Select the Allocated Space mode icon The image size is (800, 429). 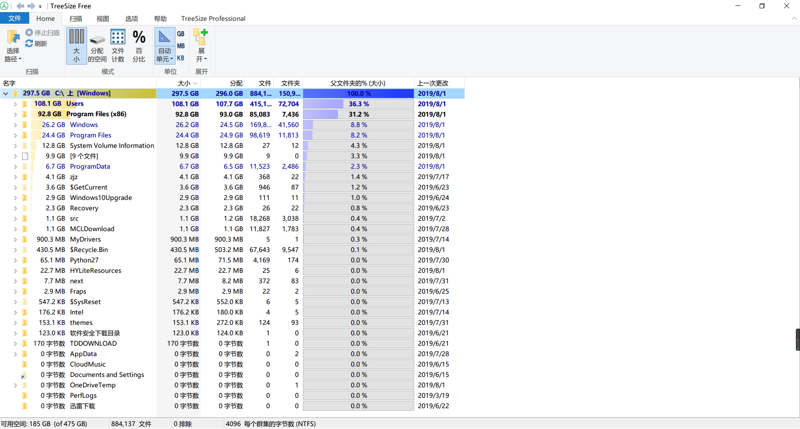pyautogui.click(x=97, y=40)
